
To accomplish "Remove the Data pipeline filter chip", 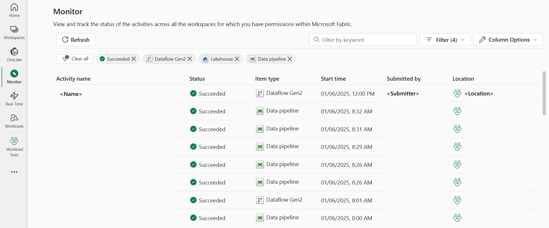I will [290, 59].
